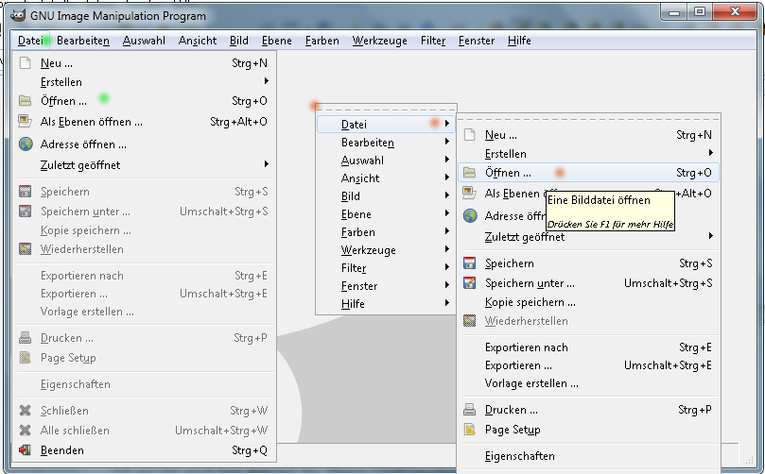The width and height of the screenshot is (765, 474).
Task: Open Ebene in the menu bar
Action: [277, 41]
